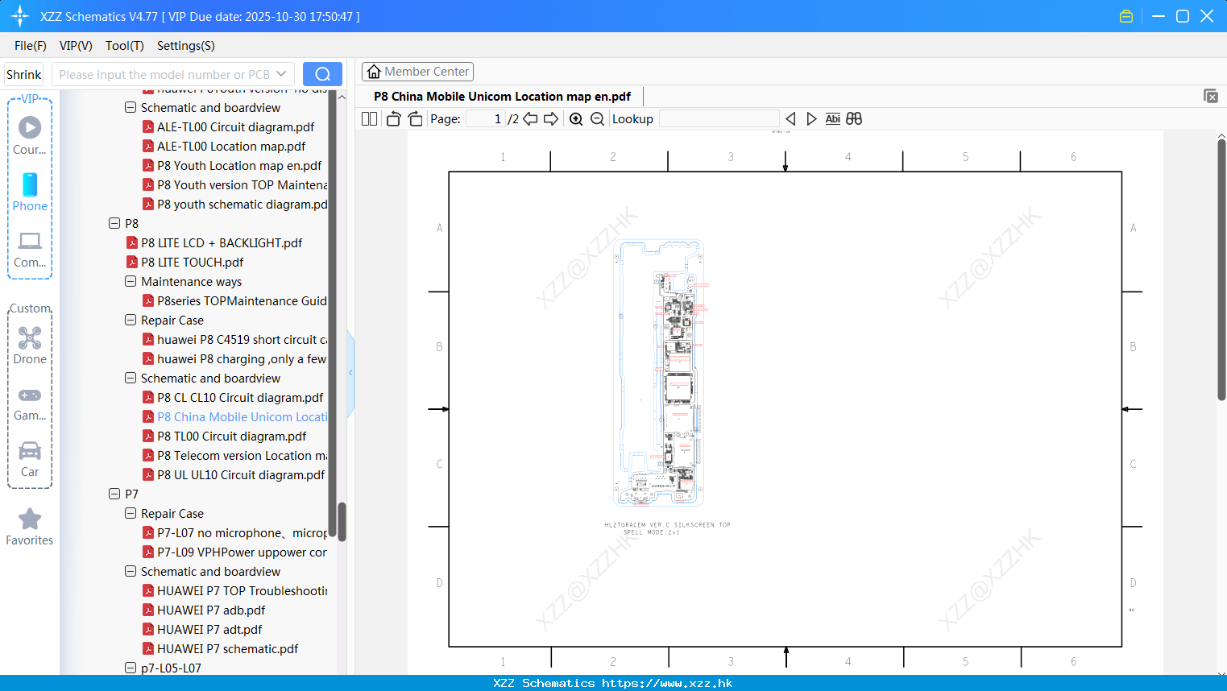Click the Lookup text field
This screenshot has height=691, width=1227.
click(x=719, y=118)
